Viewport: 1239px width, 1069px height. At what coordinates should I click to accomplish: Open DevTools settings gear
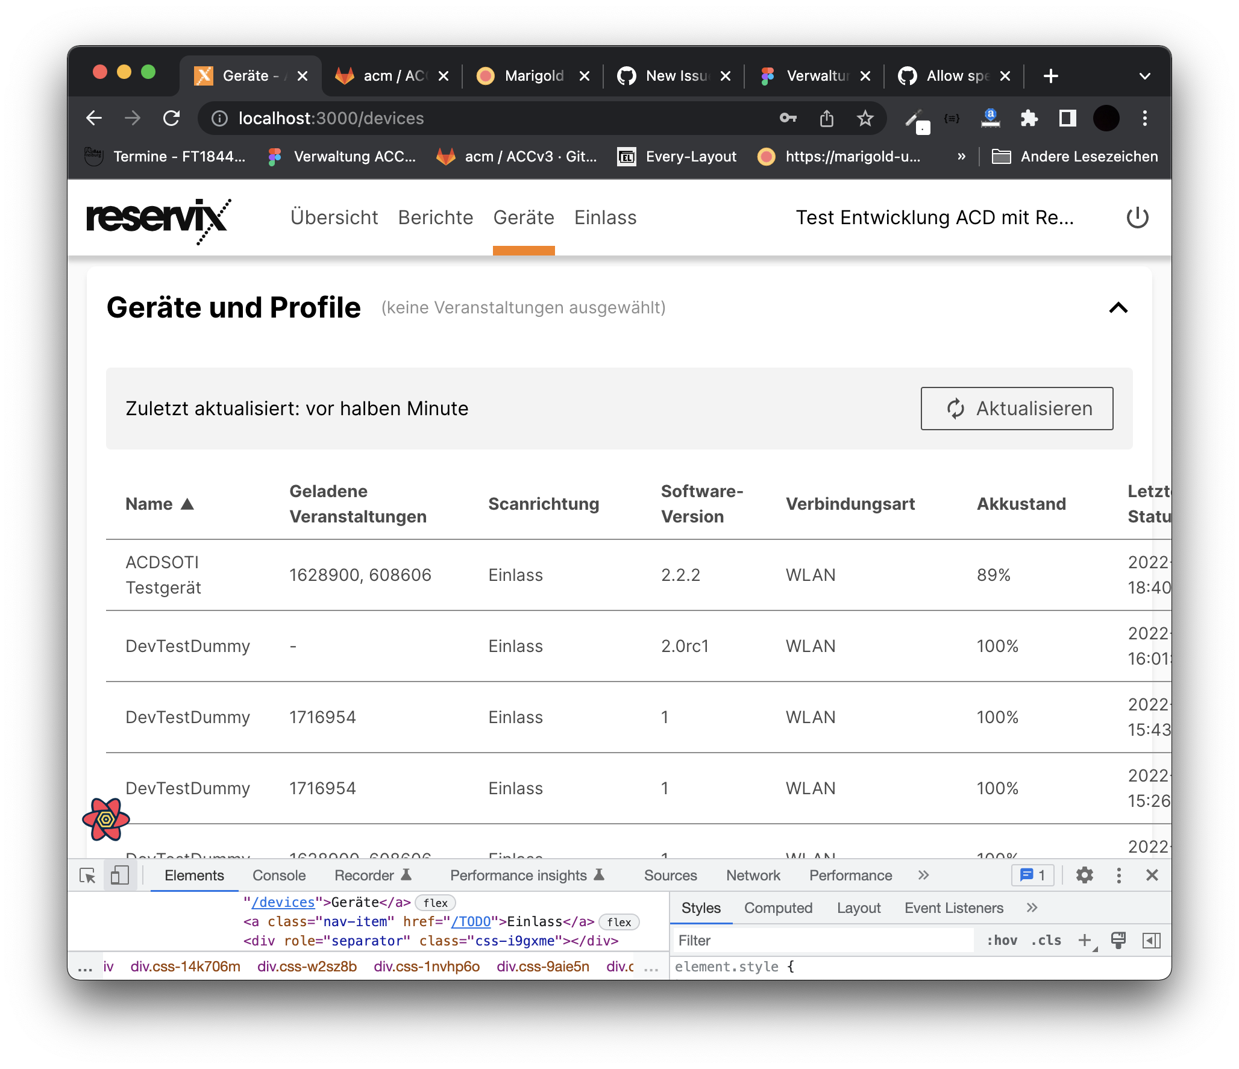coord(1084,875)
